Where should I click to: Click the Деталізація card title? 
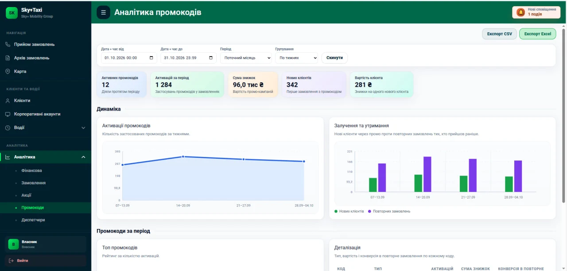tap(347, 248)
